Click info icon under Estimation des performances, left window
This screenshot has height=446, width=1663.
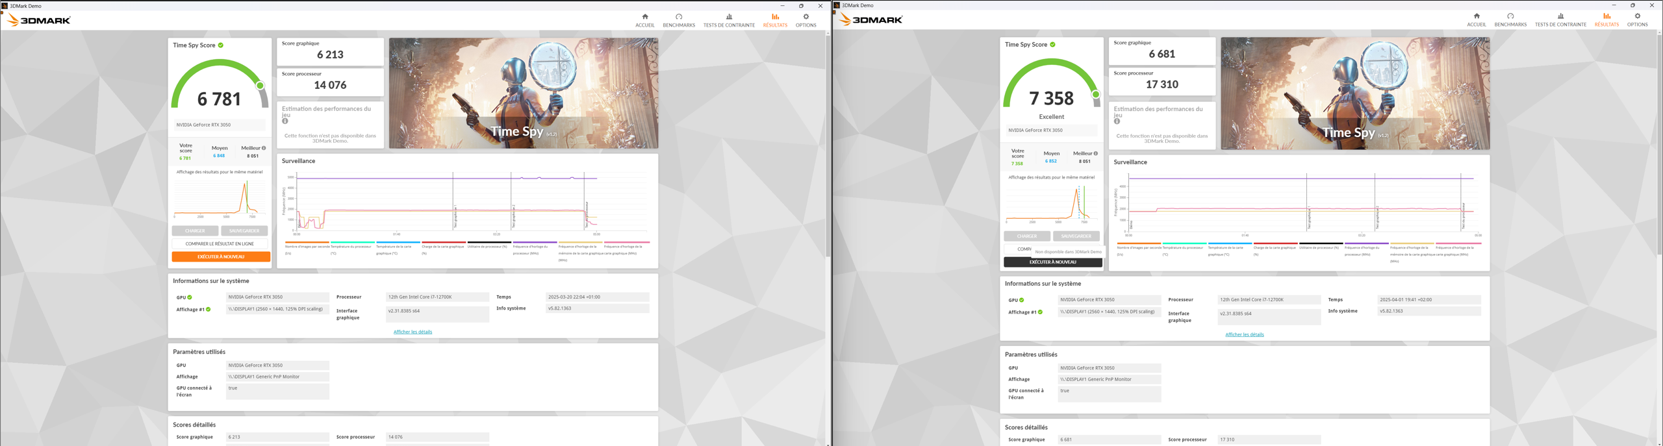[x=285, y=121]
